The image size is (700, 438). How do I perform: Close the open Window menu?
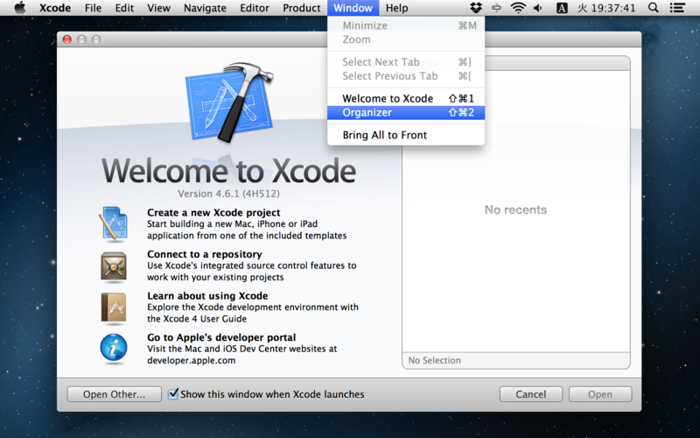pyautogui.click(x=353, y=8)
